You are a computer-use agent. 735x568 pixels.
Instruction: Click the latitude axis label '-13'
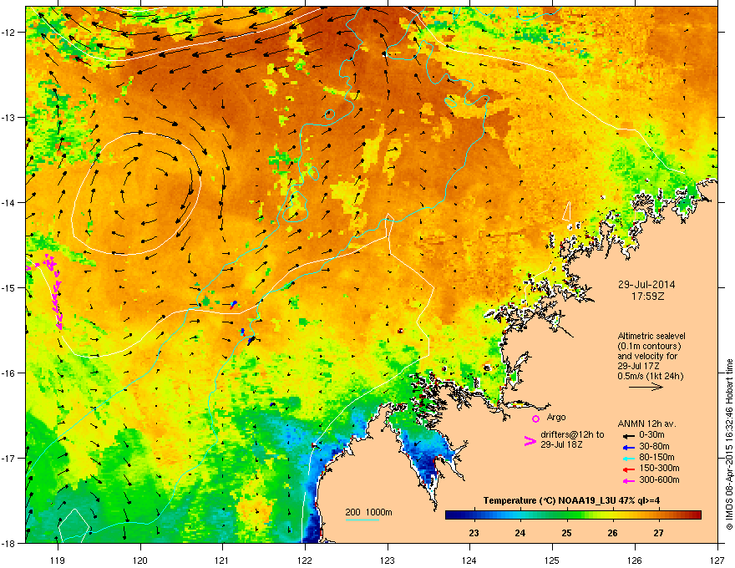9,117
